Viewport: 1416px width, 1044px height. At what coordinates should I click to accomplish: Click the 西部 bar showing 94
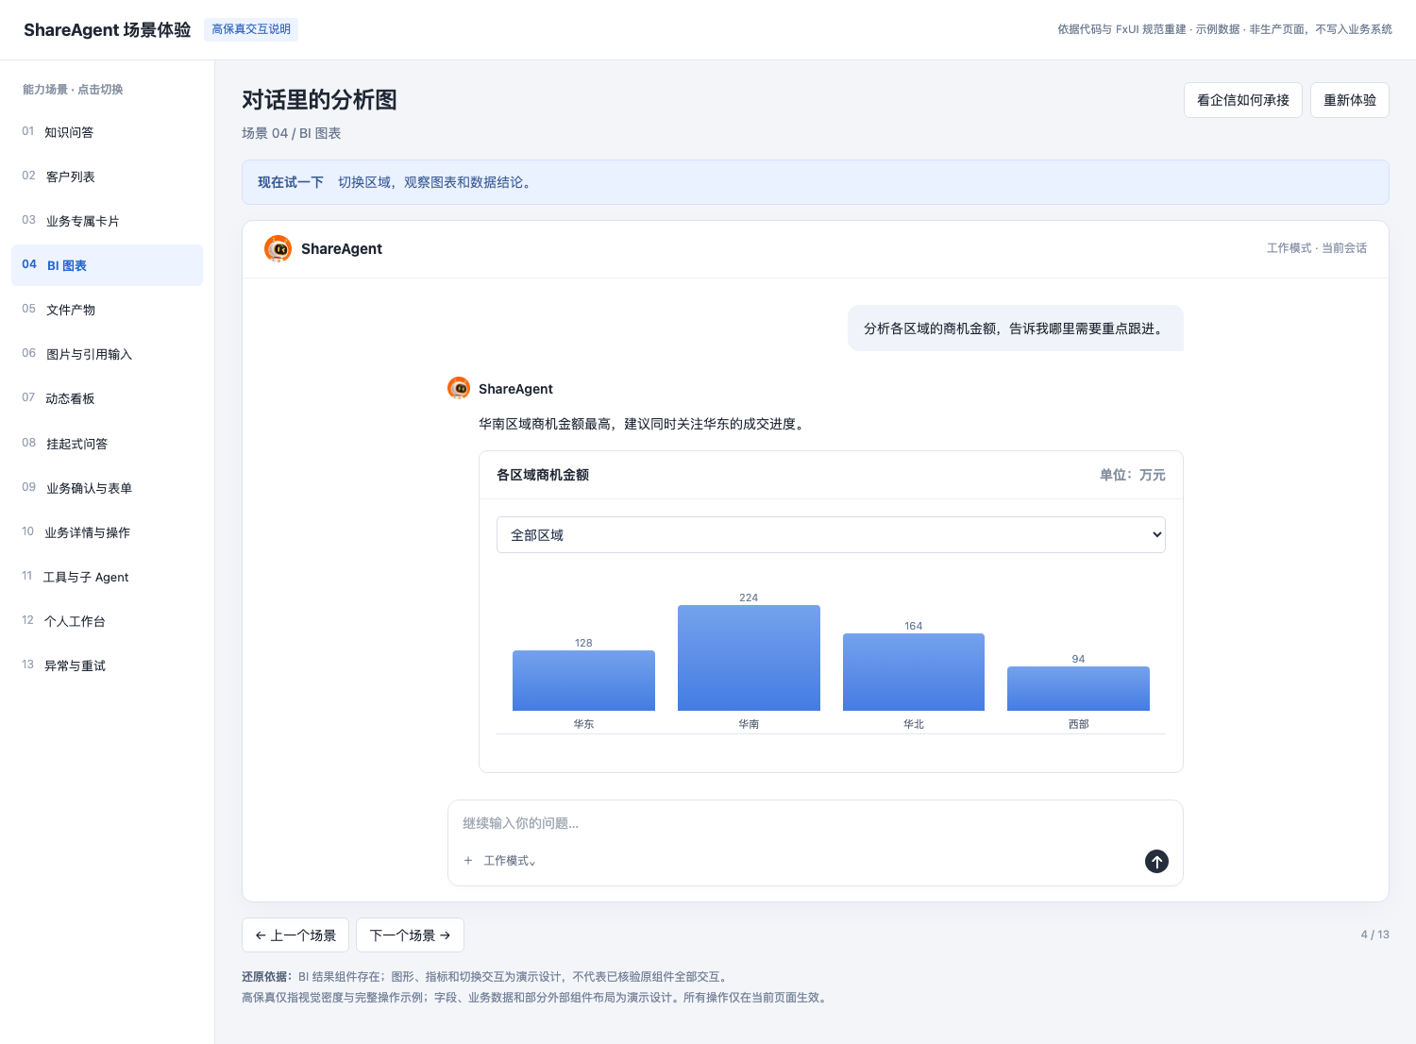point(1078,688)
